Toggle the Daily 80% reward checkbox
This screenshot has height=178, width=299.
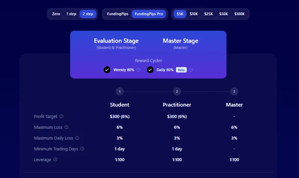coord(150,70)
